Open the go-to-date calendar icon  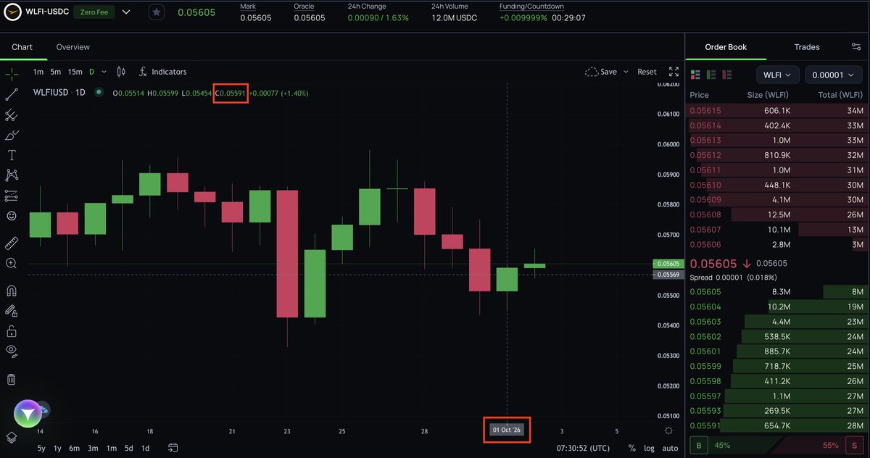pyautogui.click(x=173, y=449)
